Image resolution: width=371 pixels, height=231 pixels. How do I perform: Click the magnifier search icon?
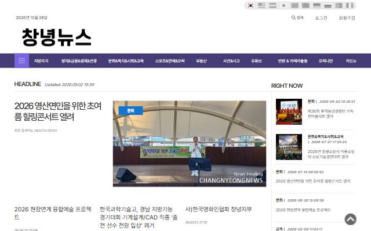[x=293, y=17]
